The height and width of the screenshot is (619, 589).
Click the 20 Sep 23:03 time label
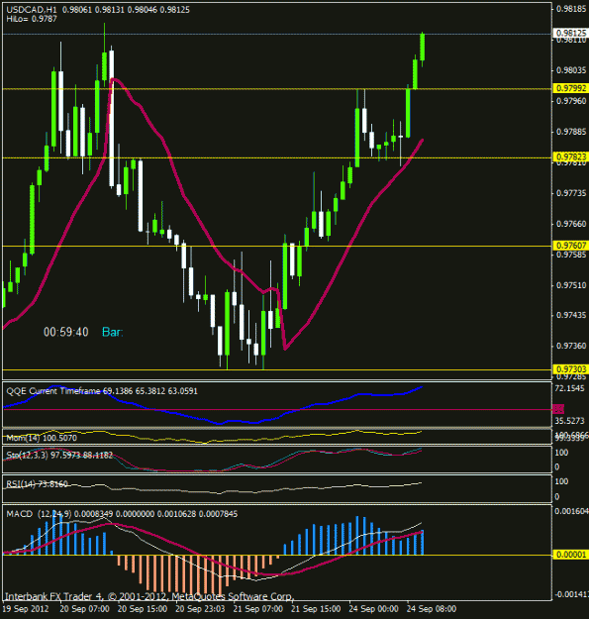[200, 609]
